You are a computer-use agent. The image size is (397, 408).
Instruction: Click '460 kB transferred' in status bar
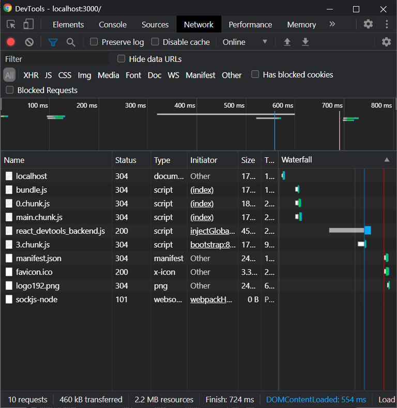point(91,399)
